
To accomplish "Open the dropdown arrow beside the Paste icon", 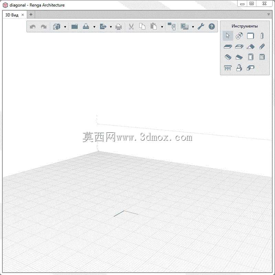I will point(162,27).
